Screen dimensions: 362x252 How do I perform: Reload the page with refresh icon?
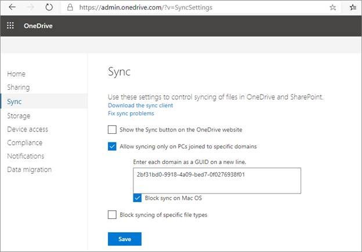click(49, 7)
